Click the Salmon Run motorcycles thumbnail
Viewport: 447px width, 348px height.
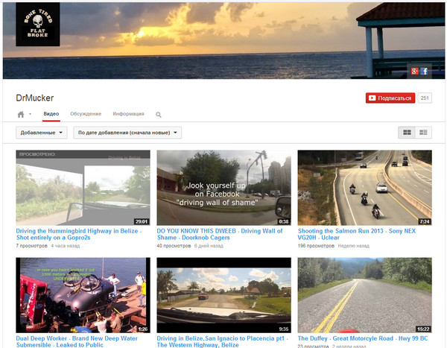364,188
